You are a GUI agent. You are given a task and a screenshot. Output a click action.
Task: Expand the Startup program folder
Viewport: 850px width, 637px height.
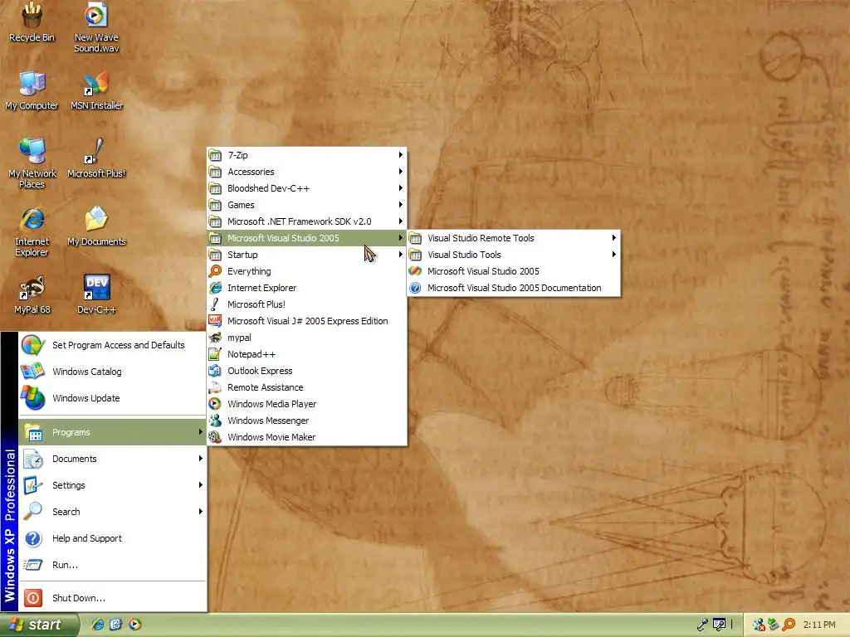(x=307, y=255)
